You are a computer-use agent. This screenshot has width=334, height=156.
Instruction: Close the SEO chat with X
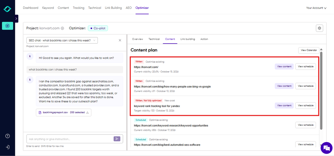(x=120, y=40)
